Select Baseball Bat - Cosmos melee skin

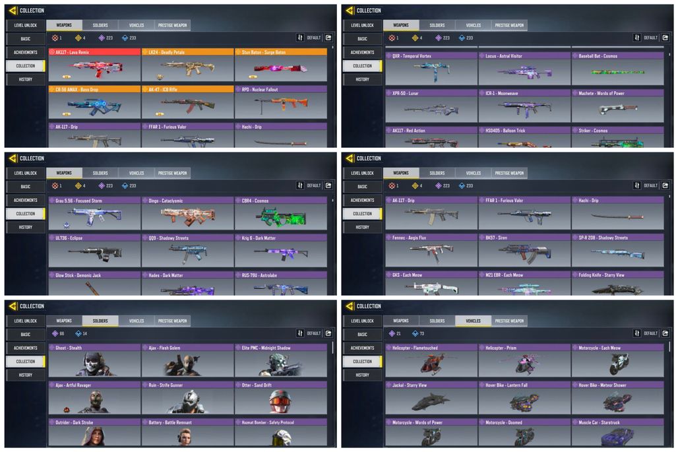[618, 69]
